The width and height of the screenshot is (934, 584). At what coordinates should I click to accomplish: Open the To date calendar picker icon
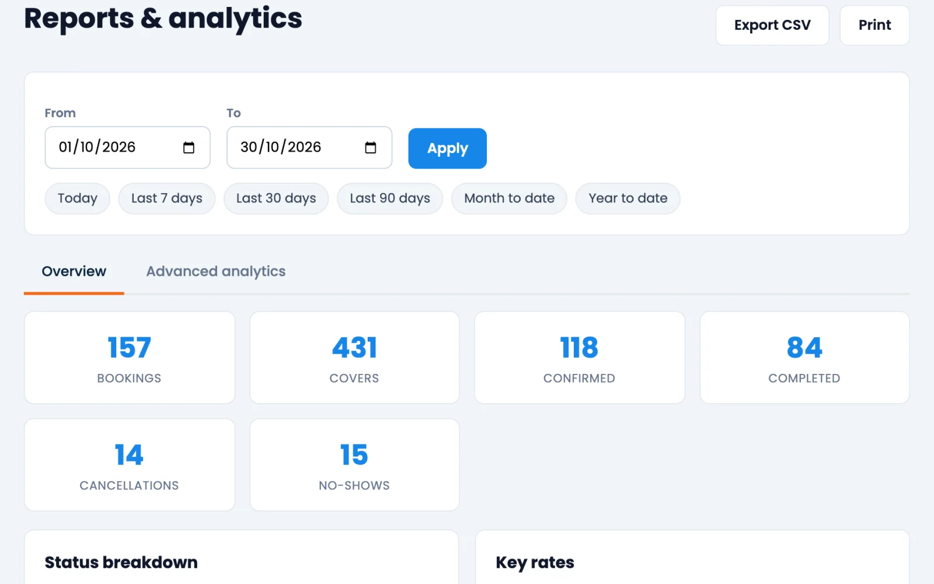coord(371,148)
